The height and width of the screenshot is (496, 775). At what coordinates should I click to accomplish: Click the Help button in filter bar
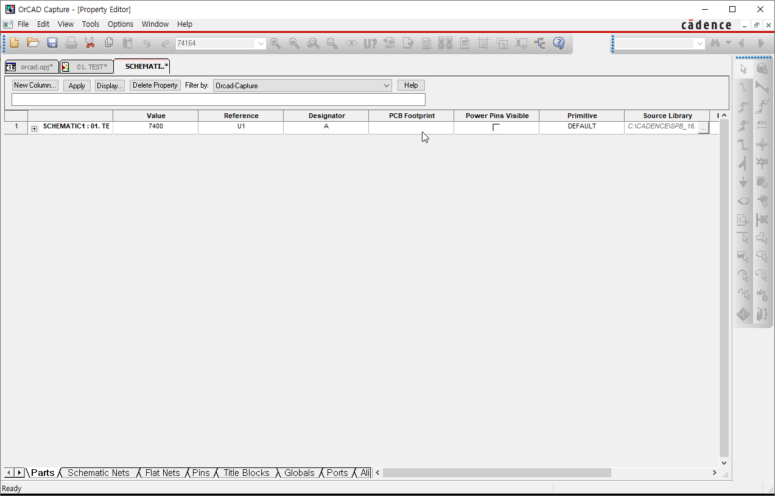pos(411,85)
